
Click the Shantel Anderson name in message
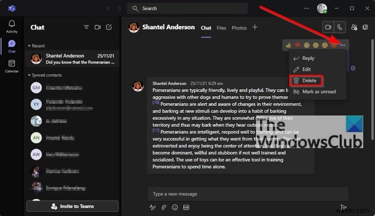click(169, 83)
